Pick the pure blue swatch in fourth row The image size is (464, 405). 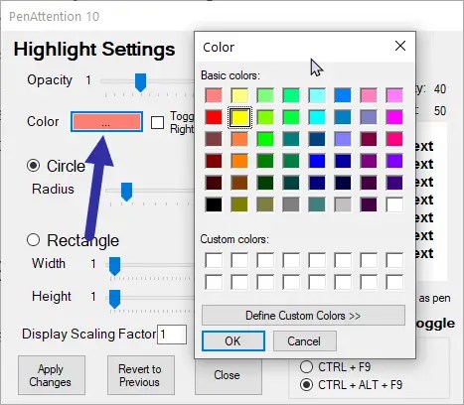[317, 161]
